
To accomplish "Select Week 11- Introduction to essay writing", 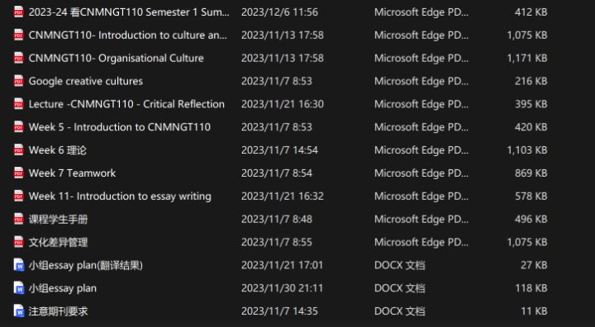I will 120,197.
